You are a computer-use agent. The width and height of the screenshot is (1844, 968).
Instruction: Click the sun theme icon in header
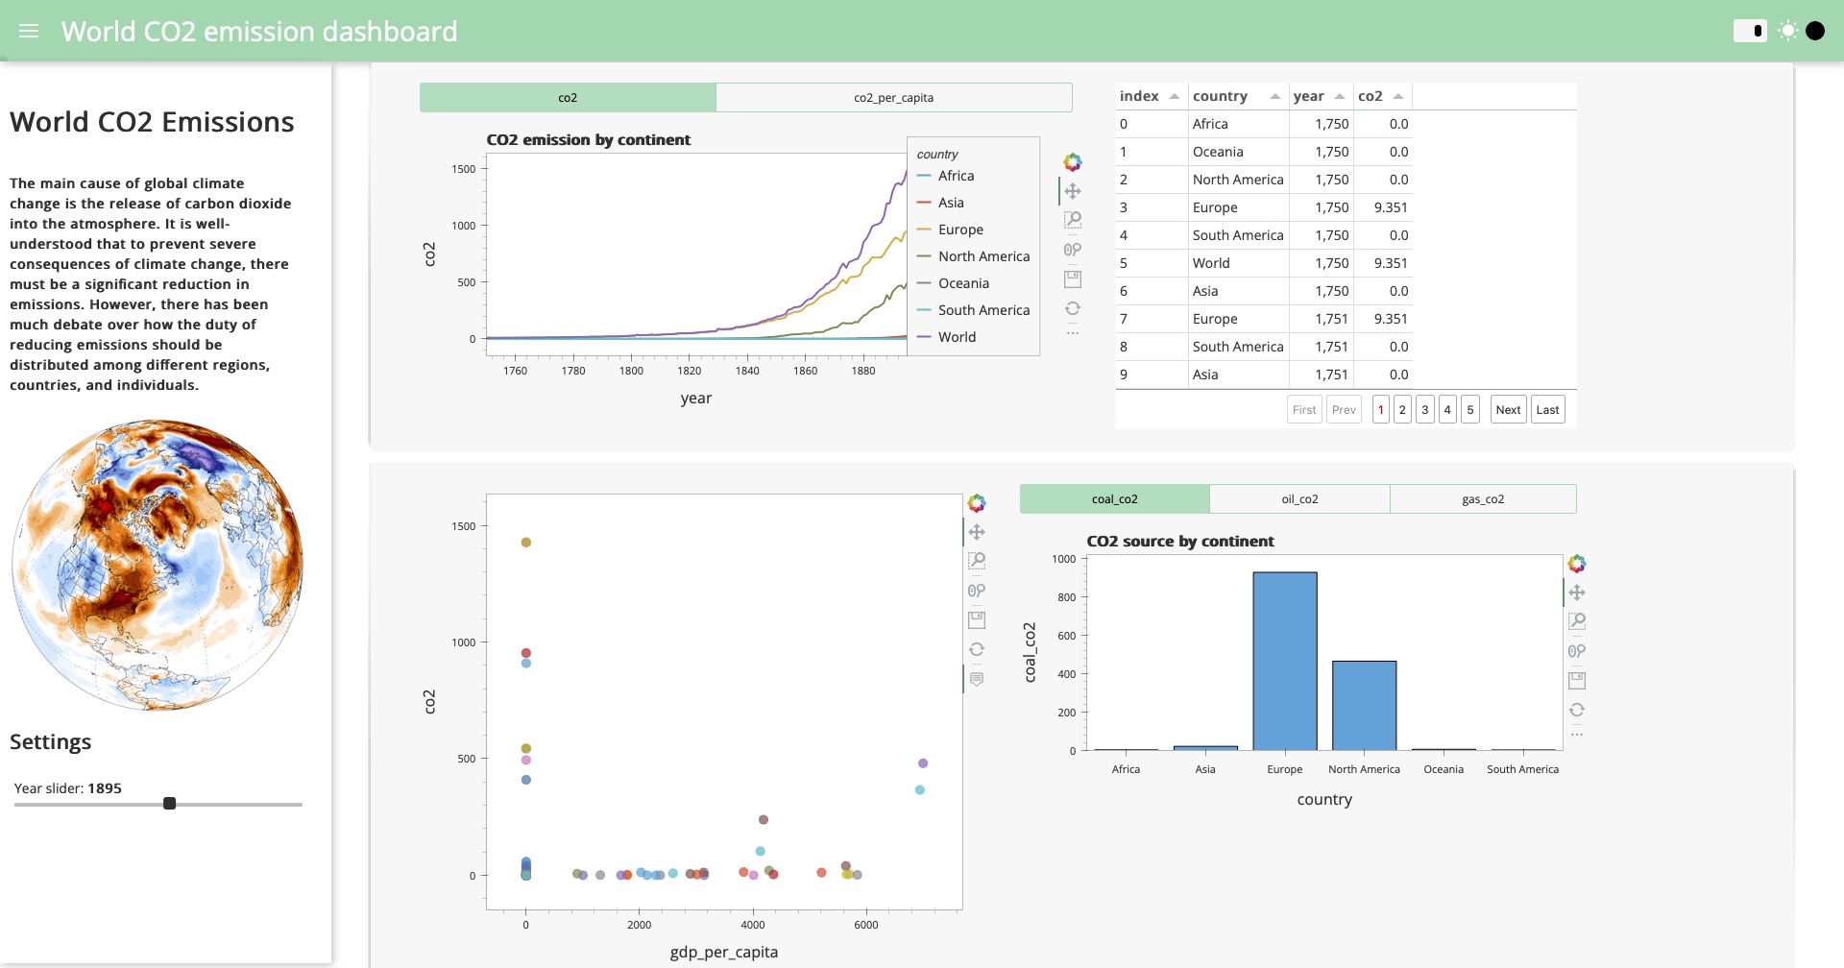(1787, 31)
